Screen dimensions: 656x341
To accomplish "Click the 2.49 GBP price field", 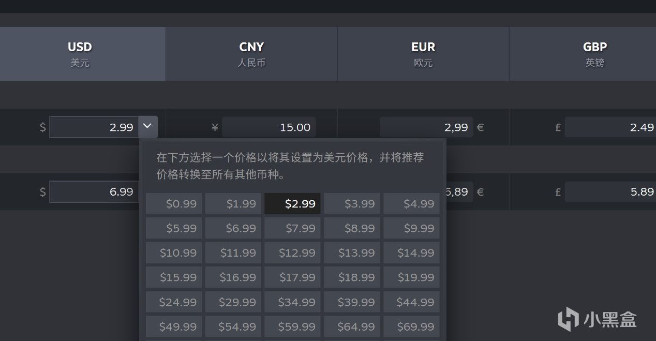I will (610, 127).
